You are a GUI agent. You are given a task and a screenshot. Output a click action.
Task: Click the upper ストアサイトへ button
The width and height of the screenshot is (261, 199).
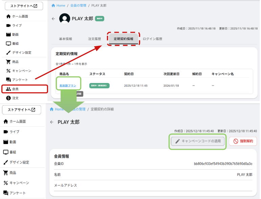pos(22,6)
